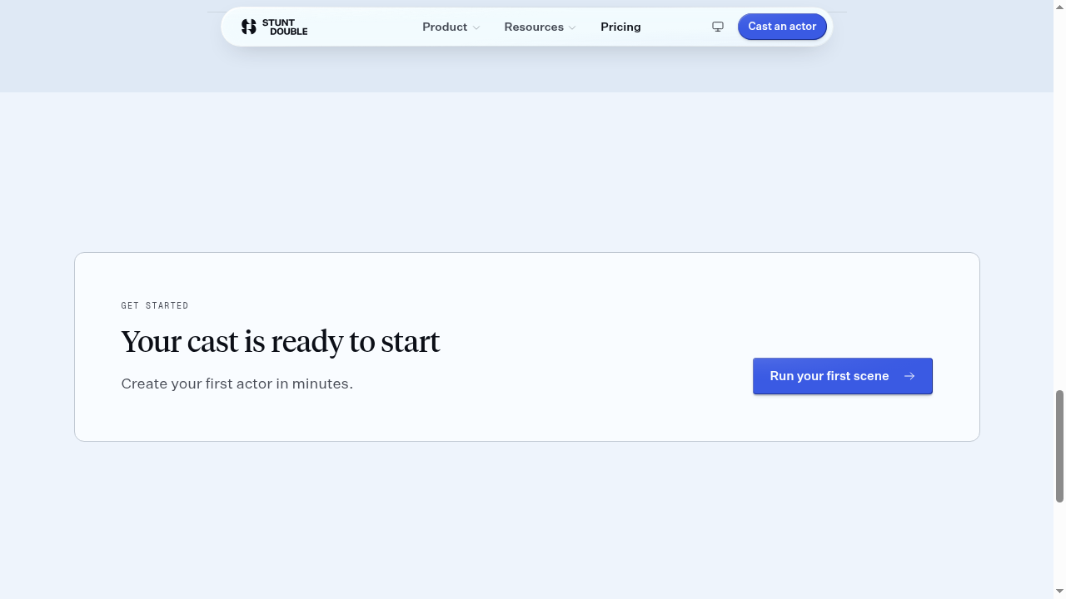Click the Stunt Double logo
The image size is (1066, 599).
pyautogui.click(x=274, y=27)
